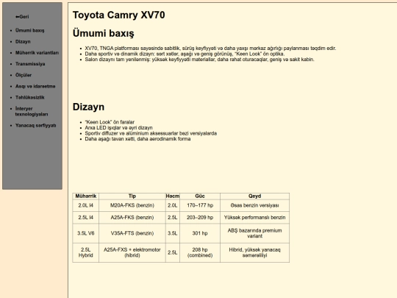This screenshot has height=298, width=397.
Task: Click the 'Sportiv diffuzer' bullet
Action: [x=151, y=133]
